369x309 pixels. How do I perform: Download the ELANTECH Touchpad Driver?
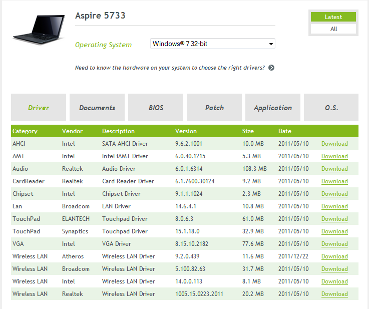334,219
